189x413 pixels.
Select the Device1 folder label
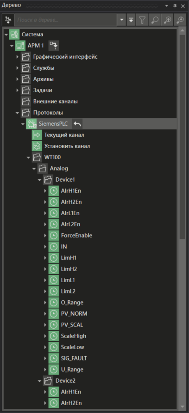(x=65, y=180)
